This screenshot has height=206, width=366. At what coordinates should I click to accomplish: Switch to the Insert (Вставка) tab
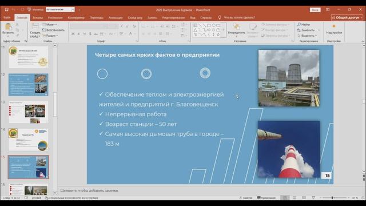[x=38, y=18]
